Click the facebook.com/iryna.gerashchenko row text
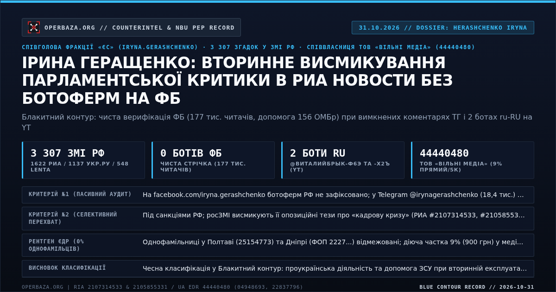Screen dimensions: 556x292 [x=333, y=195]
